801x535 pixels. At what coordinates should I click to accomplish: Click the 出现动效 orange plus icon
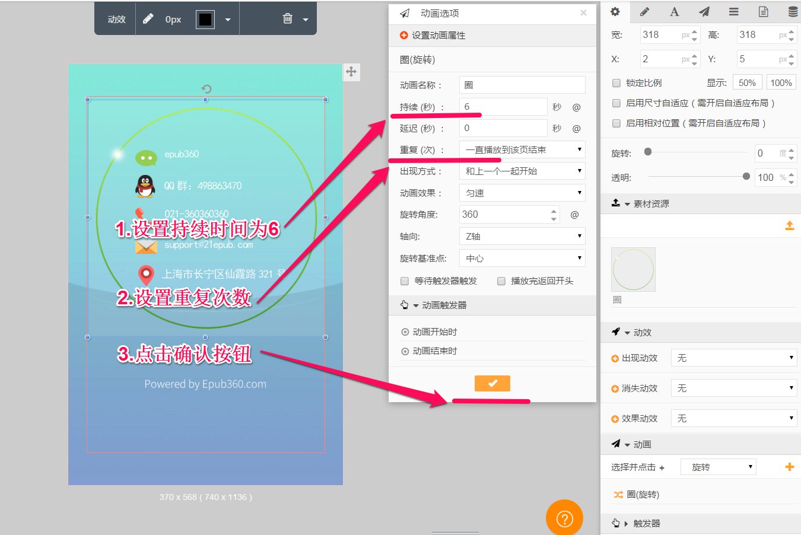pos(615,358)
